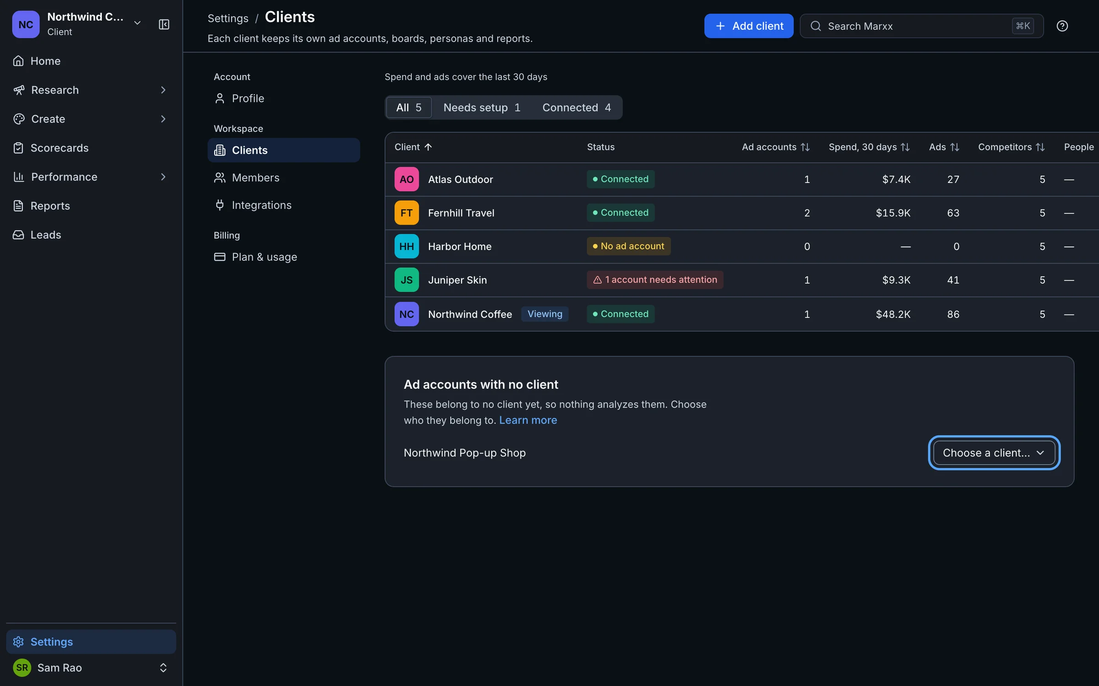Viewport: 1099px width, 686px height.
Task: Select the All 5 filter tab
Action: [x=408, y=107]
